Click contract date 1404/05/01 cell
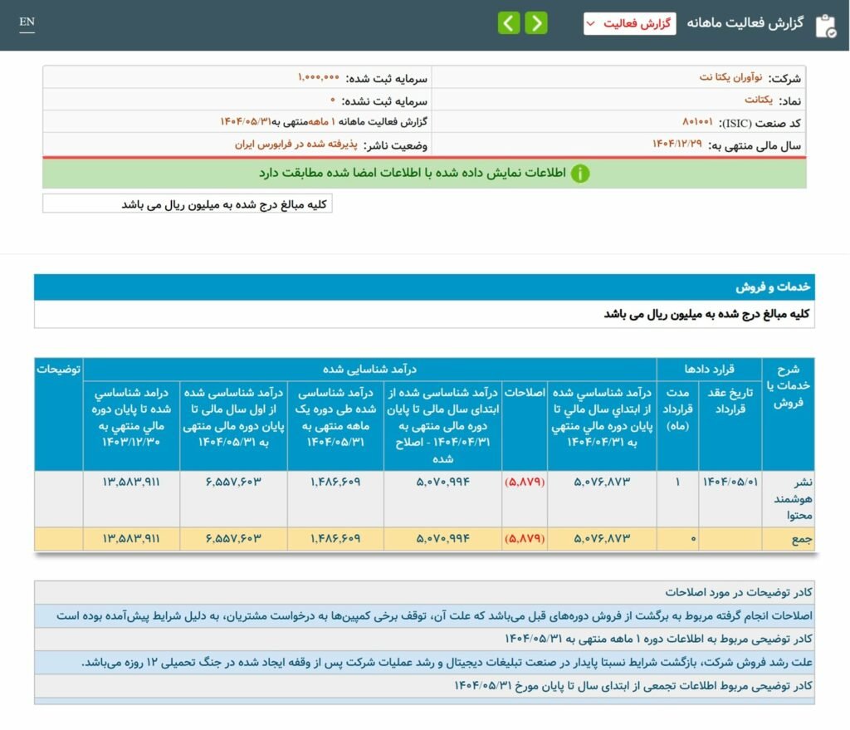 730,482
